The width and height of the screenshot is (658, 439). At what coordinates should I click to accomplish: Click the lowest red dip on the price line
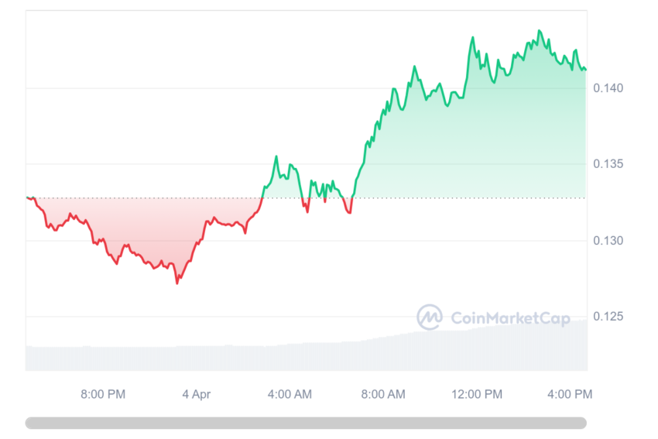(177, 283)
